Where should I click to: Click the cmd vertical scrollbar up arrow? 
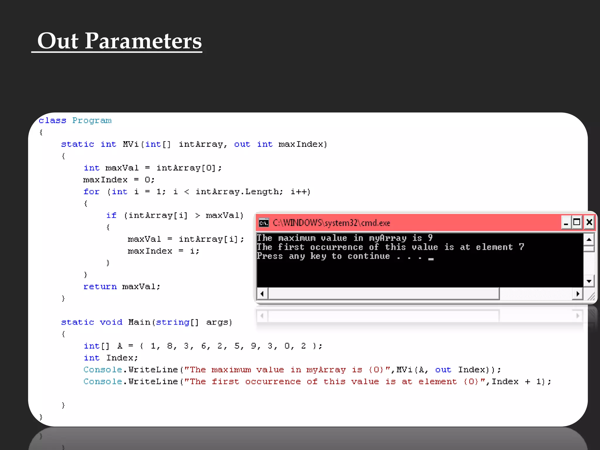[589, 240]
